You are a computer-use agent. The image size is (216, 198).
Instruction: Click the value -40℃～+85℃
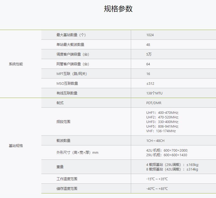click(x=157, y=189)
